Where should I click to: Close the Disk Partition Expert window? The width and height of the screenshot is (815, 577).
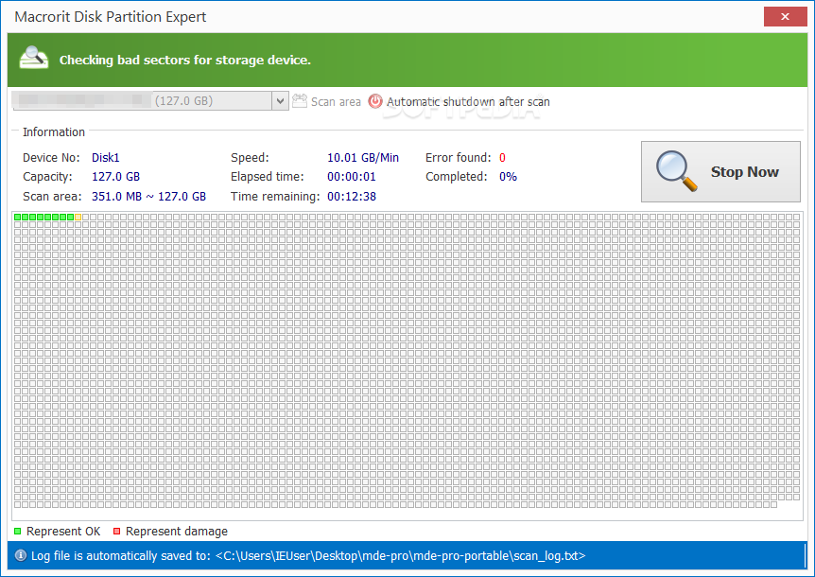tap(785, 17)
